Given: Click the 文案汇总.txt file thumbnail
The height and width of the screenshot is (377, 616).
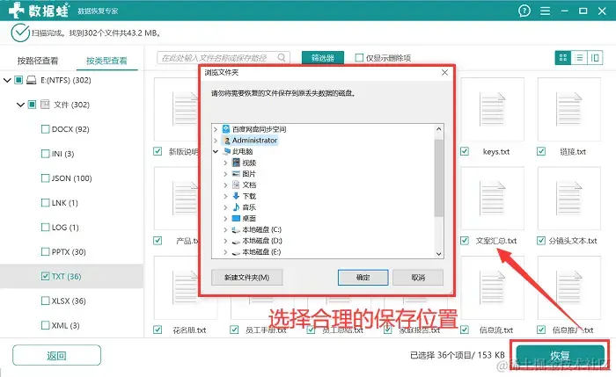Looking at the screenshot, I should (492, 198).
